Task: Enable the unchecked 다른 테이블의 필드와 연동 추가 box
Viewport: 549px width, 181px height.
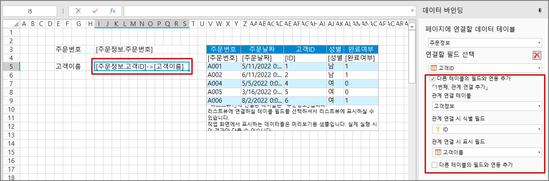Action: [x=434, y=165]
